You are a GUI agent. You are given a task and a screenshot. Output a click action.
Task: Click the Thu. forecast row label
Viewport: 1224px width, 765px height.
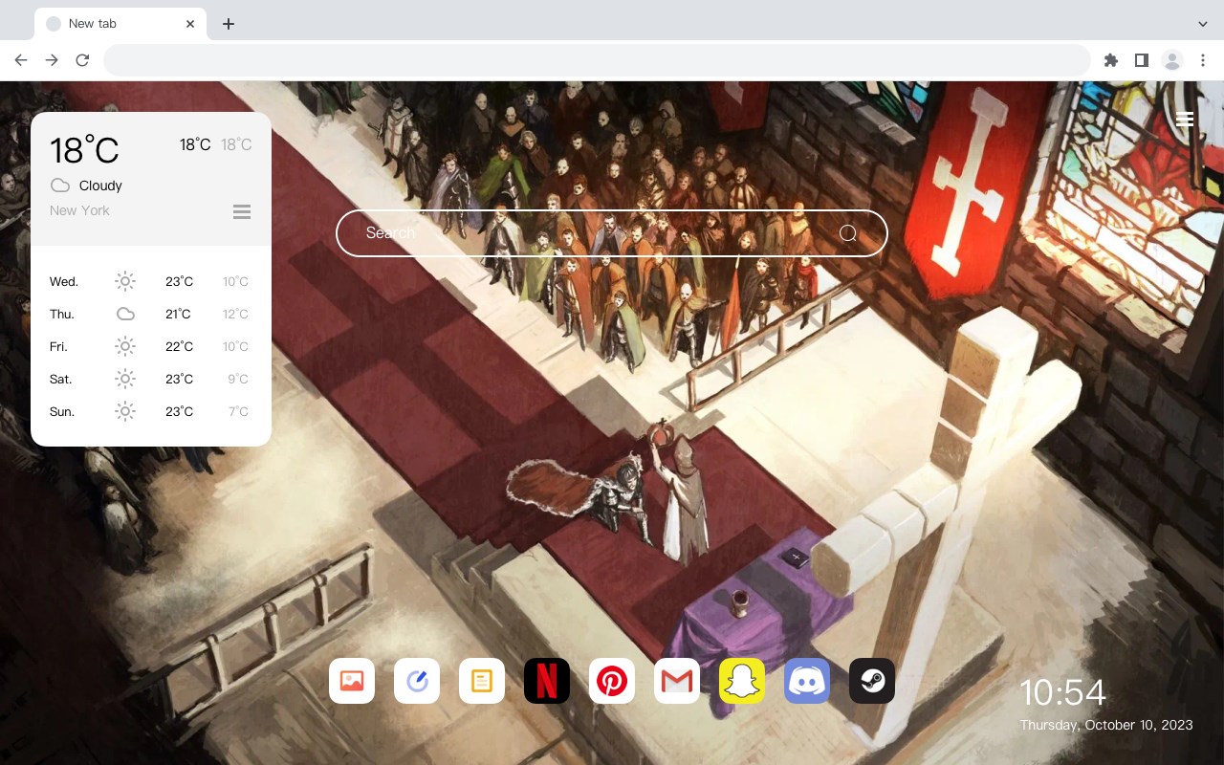pyautogui.click(x=62, y=314)
